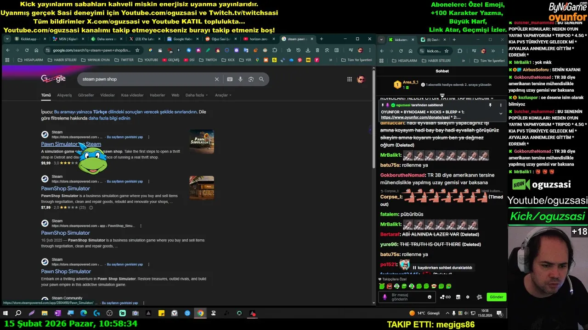Screen dimensions: 588x330
Task: Reload the Google search page
Action: point(27,50)
